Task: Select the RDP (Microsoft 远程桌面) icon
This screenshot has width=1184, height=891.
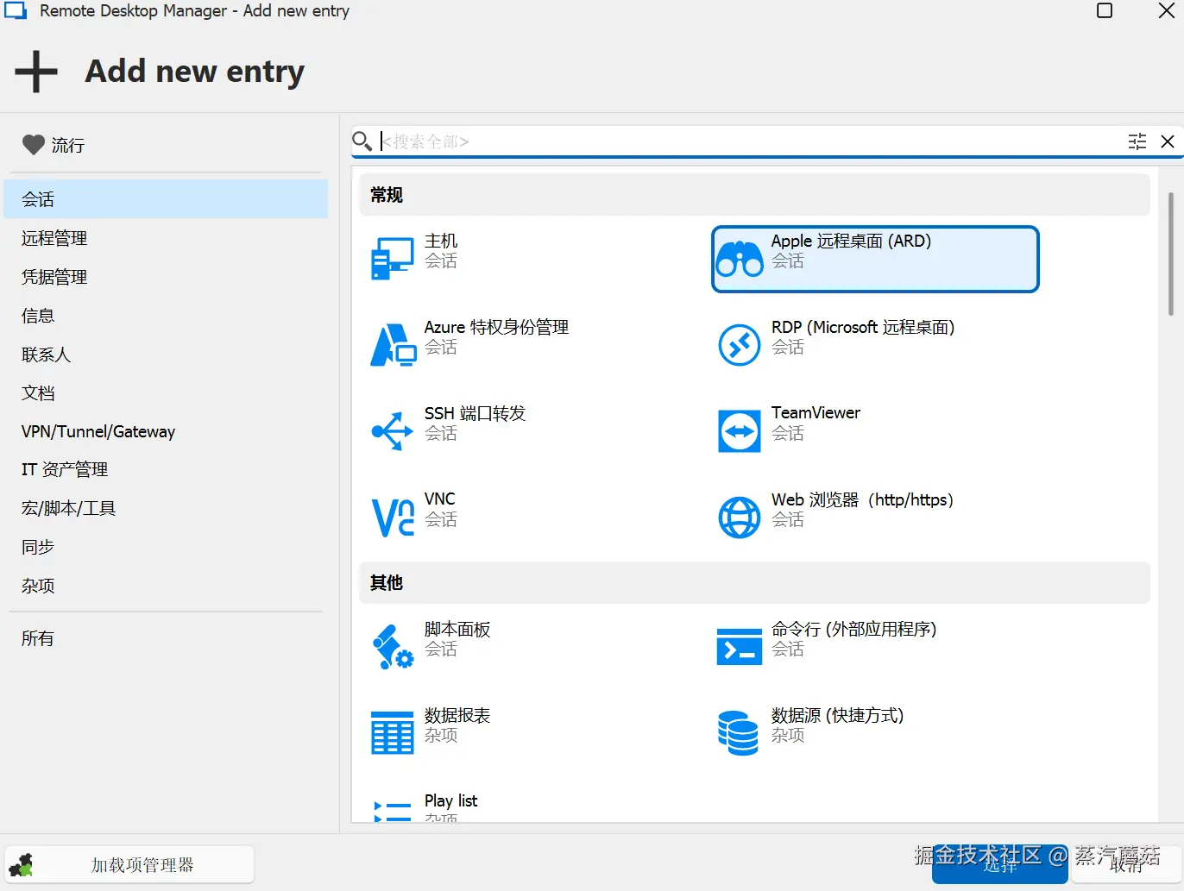Action: (x=740, y=345)
